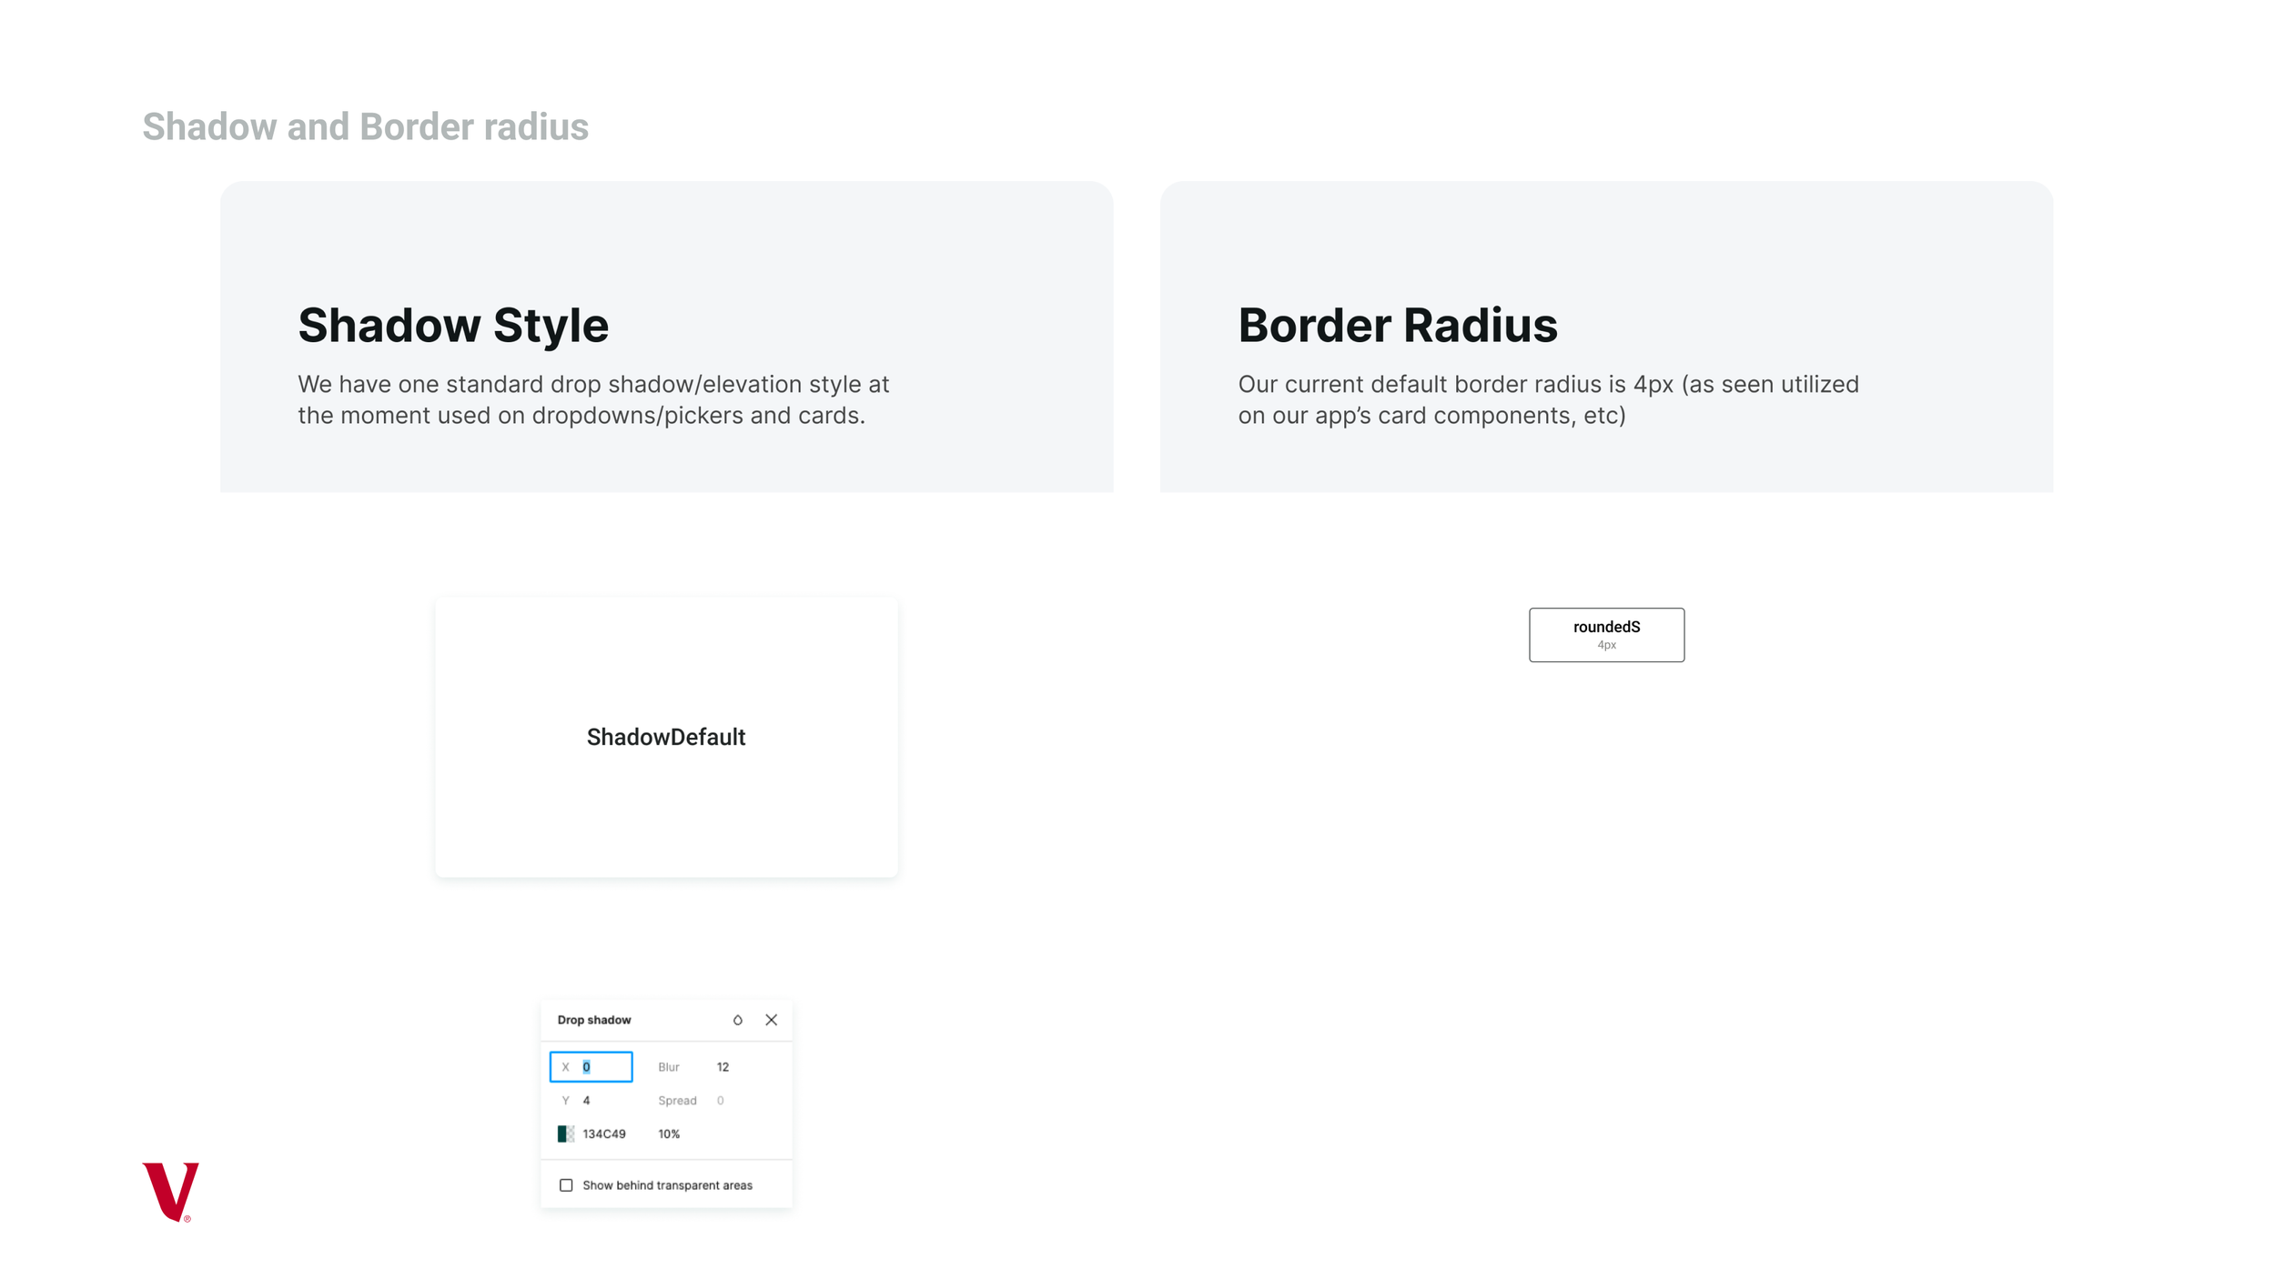The image size is (2275, 1279).
Task: Select the ShadowDefault card
Action: 666,737
